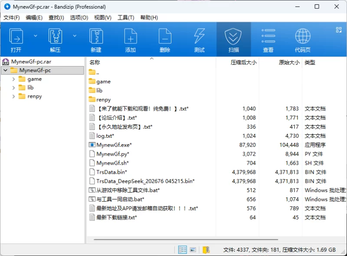Select the 从游戏中移除工具文件.bat file icon
347x256 pixels.
coord(92,190)
